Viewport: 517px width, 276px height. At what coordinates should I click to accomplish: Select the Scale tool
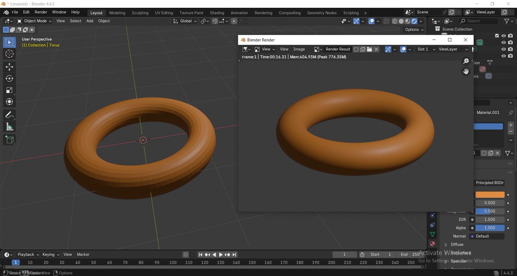[9, 90]
